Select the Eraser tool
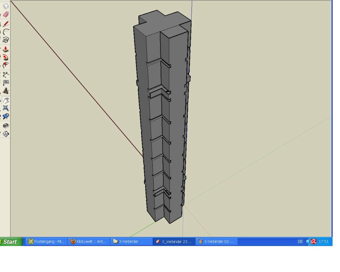Viewport: 340px width, 272px height. point(6,15)
